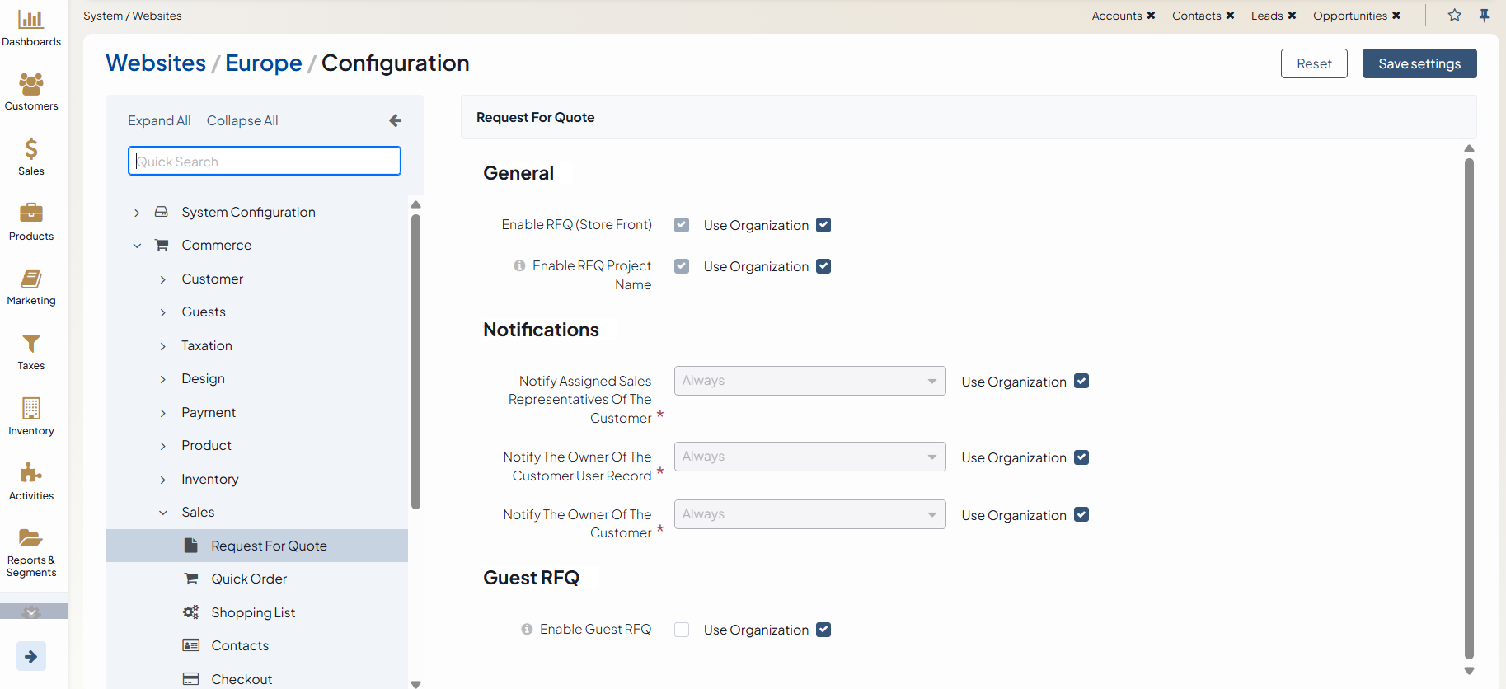The image size is (1506, 689).
Task: Uncheck Use Organization for Notify Assigned Sales Representatives
Action: click(x=1081, y=382)
